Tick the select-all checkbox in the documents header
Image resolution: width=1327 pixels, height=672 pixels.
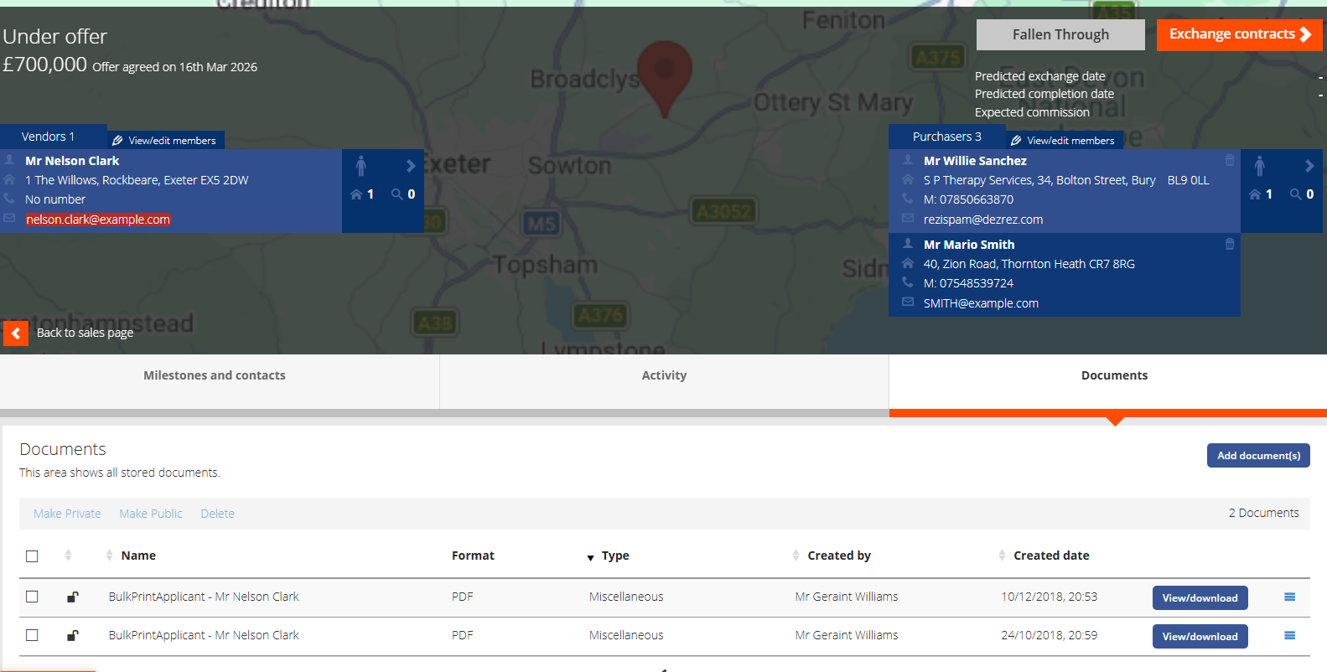click(x=32, y=556)
